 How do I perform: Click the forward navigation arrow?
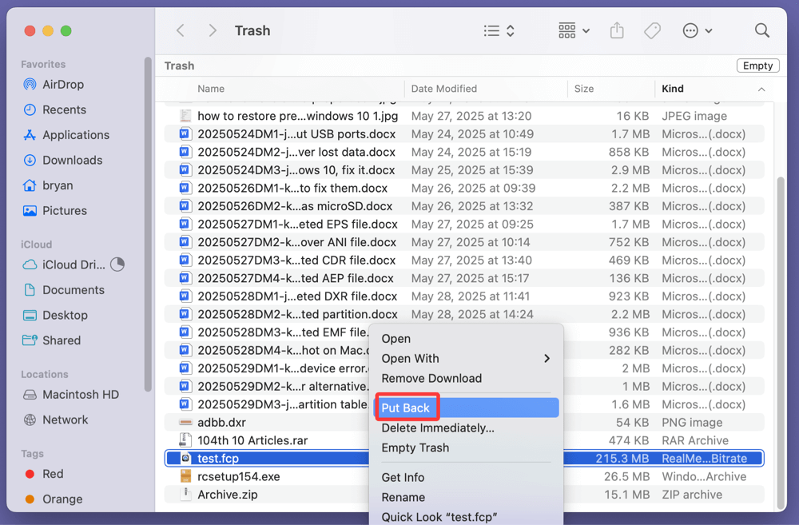[213, 30]
